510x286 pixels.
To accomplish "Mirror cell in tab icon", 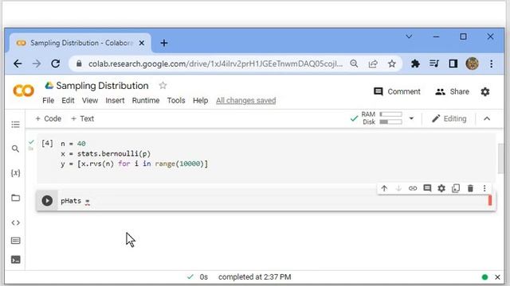I will (x=456, y=188).
